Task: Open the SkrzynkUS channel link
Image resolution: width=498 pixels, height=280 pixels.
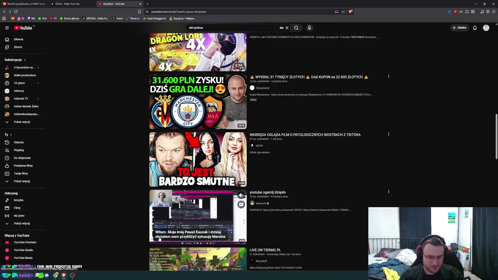Action: click(261, 261)
